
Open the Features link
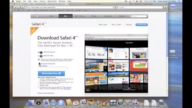tap(129, 25)
